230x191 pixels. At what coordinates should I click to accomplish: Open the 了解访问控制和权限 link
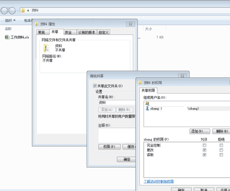[x=159, y=181]
